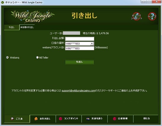The image size is (162, 126).
Task: Select the NETeller radio button
Action: tap(37, 57)
